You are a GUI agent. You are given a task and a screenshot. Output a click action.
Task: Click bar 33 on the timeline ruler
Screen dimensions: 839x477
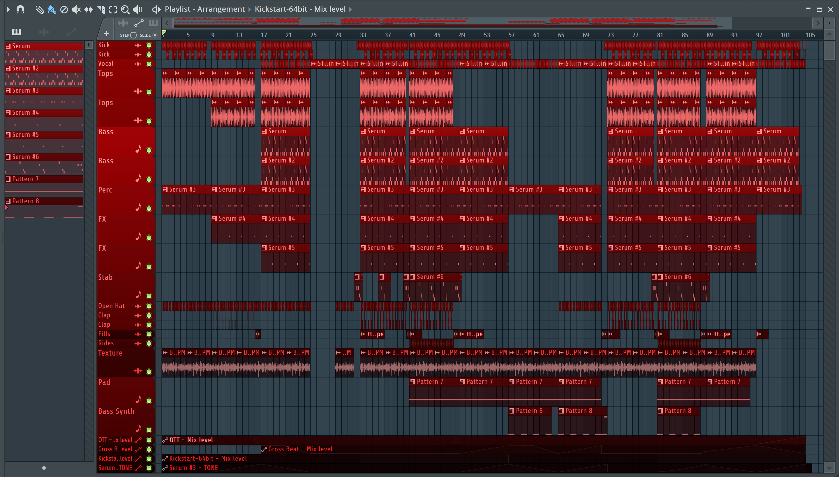point(363,35)
